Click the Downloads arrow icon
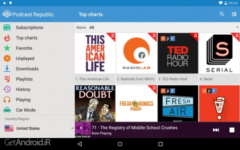 [x=7, y=69]
